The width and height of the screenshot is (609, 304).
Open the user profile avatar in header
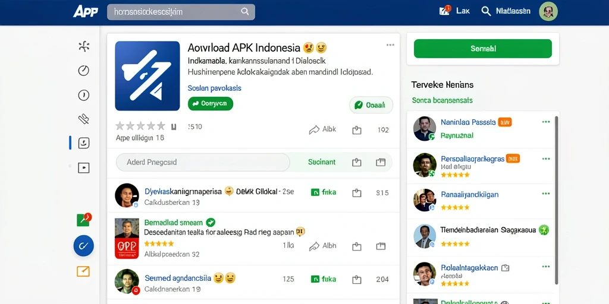tap(548, 11)
